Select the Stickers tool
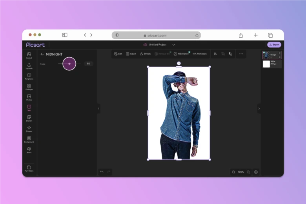This screenshot has width=306, height=204. 29,118
